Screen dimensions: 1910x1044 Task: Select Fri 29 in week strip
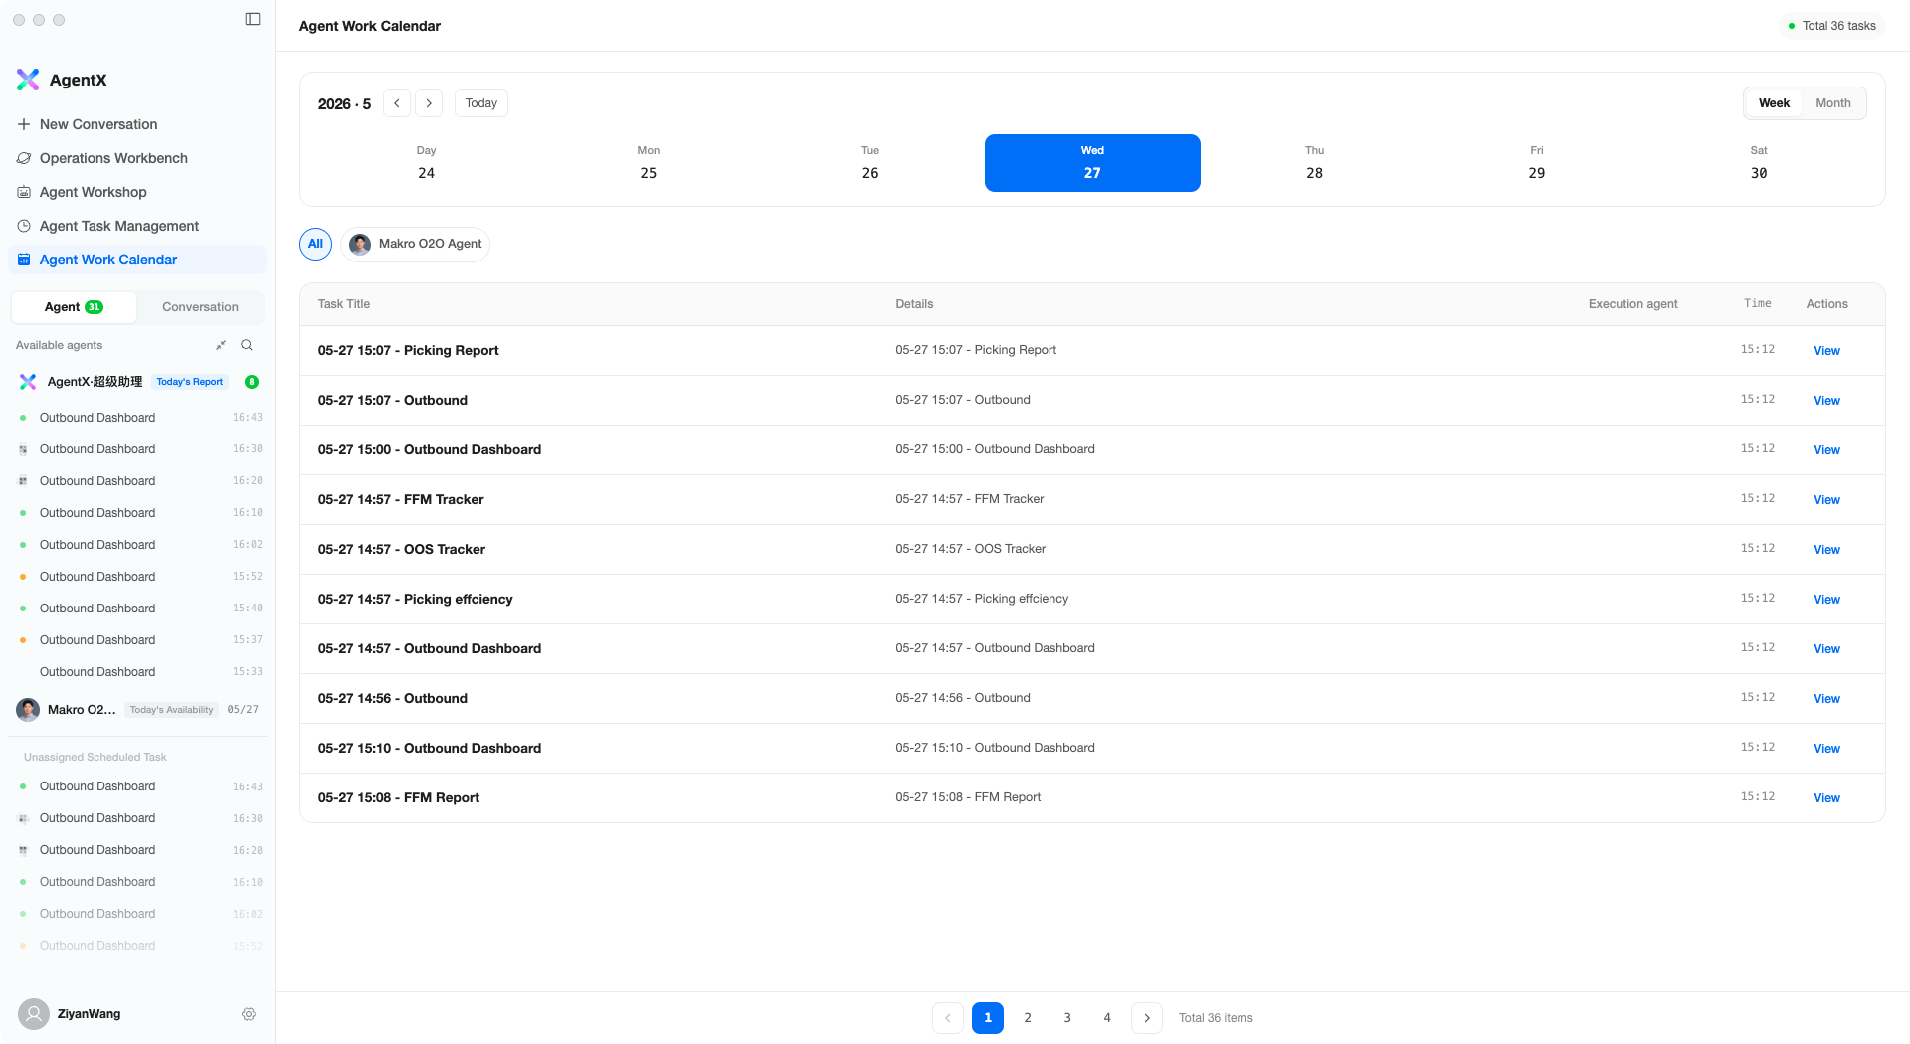click(x=1537, y=163)
